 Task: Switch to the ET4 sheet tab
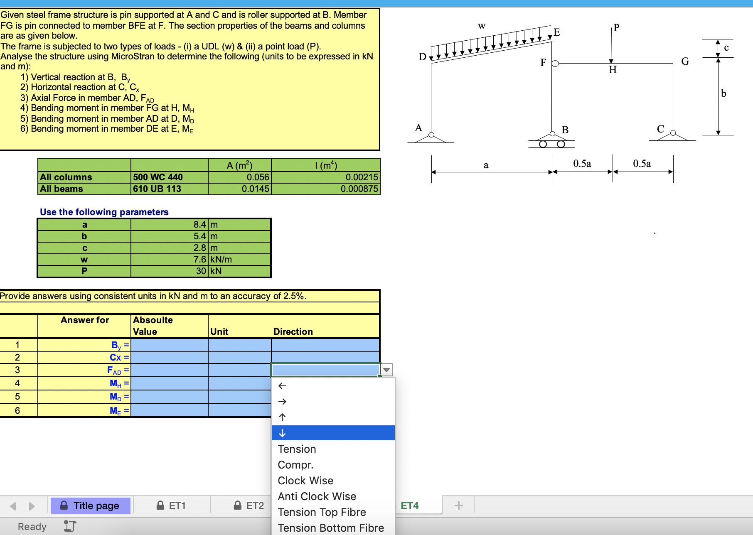click(x=409, y=505)
